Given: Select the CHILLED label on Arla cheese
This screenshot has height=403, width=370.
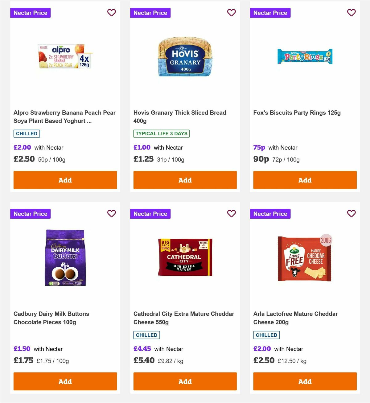Looking at the screenshot, I should 266,335.
